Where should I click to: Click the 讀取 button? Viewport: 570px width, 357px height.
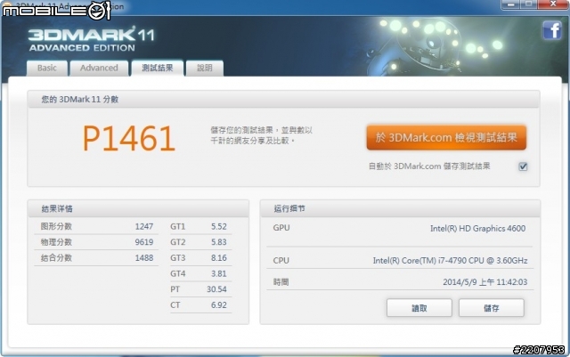click(419, 308)
